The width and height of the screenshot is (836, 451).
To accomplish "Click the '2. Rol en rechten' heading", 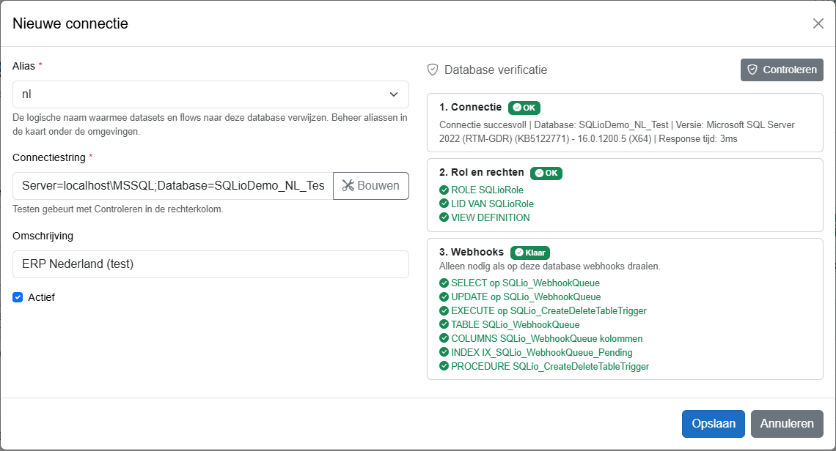I will [x=482, y=173].
